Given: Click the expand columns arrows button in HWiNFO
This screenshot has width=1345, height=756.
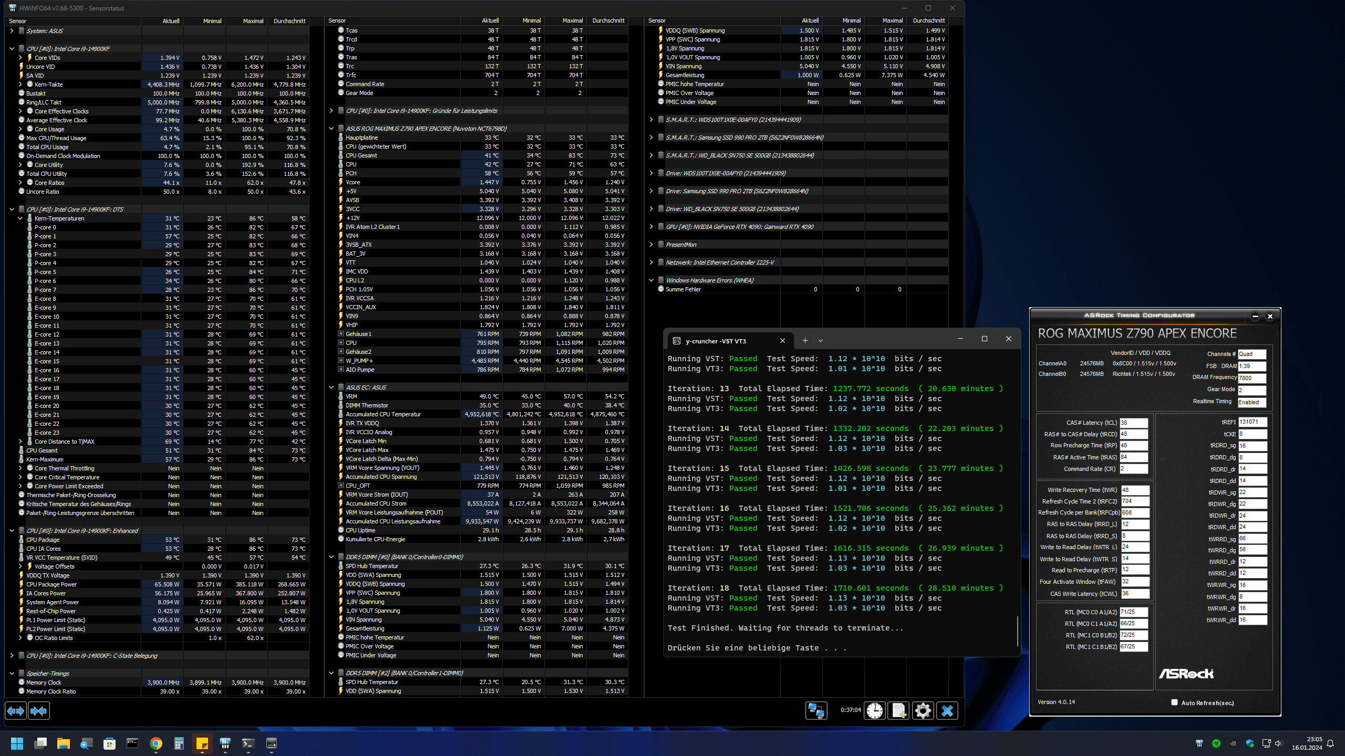Looking at the screenshot, I should point(16,711).
